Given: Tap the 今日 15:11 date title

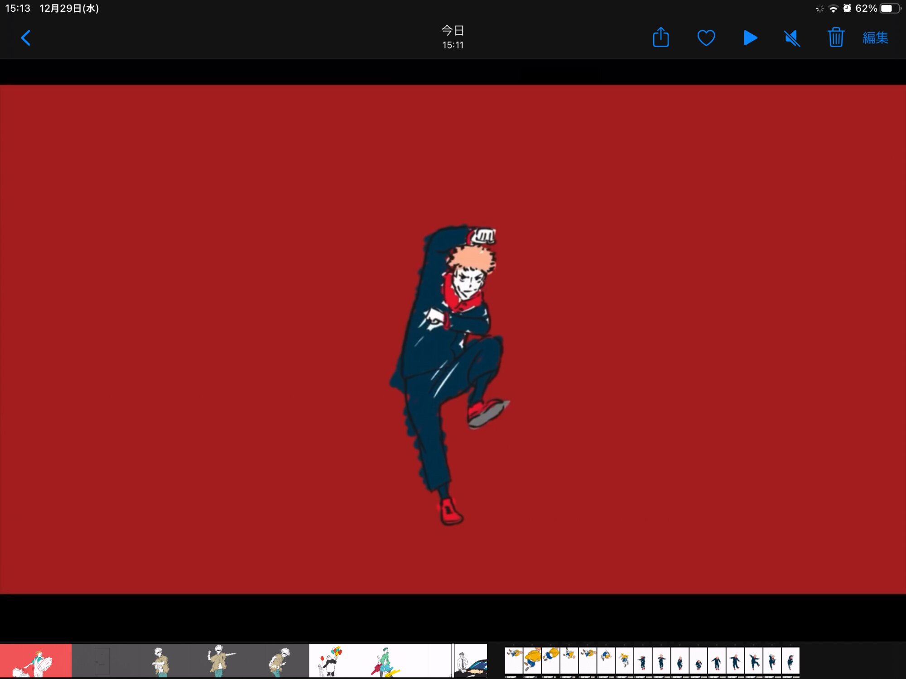Looking at the screenshot, I should (453, 37).
